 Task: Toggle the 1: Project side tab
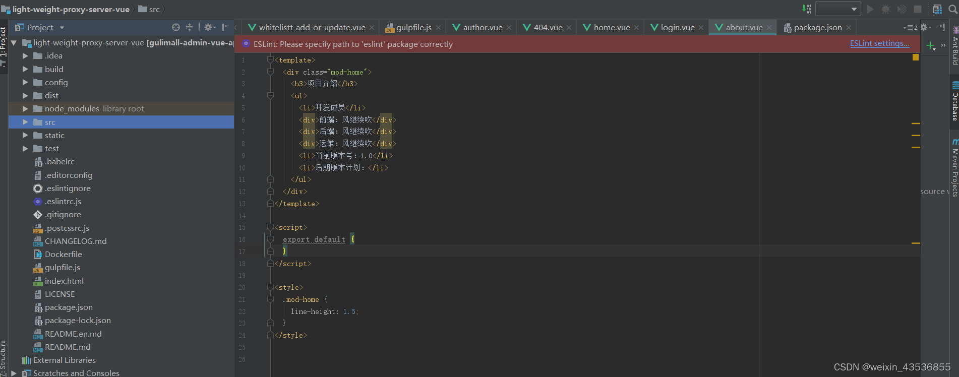click(x=4, y=46)
